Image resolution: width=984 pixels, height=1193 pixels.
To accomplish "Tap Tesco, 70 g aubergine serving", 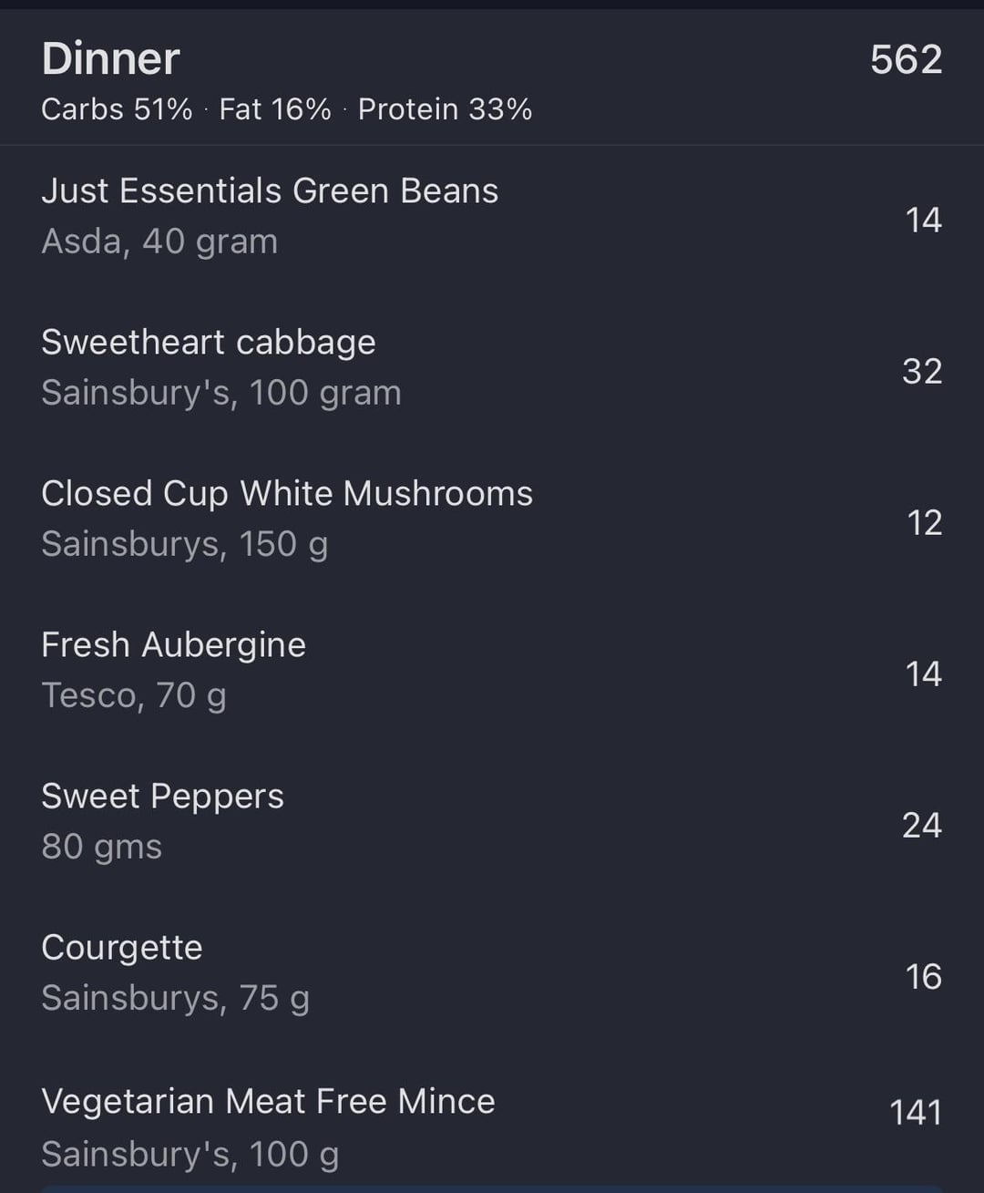I will click(x=134, y=696).
